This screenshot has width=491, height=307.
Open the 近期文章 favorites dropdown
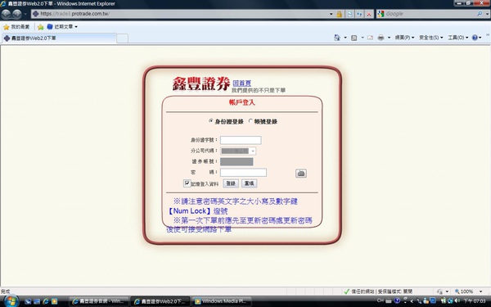[62, 27]
